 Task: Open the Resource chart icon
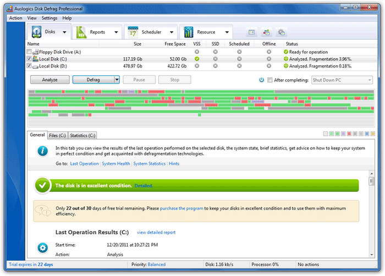click(188, 32)
